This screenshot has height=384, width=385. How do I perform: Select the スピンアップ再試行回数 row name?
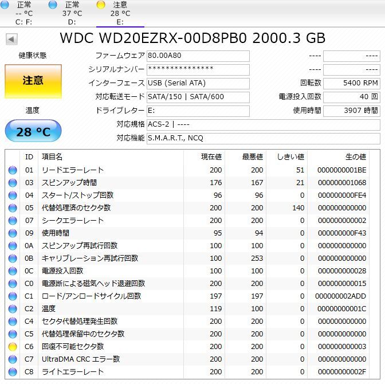(x=80, y=246)
